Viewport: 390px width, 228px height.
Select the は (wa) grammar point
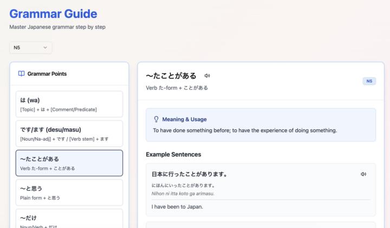(69, 104)
